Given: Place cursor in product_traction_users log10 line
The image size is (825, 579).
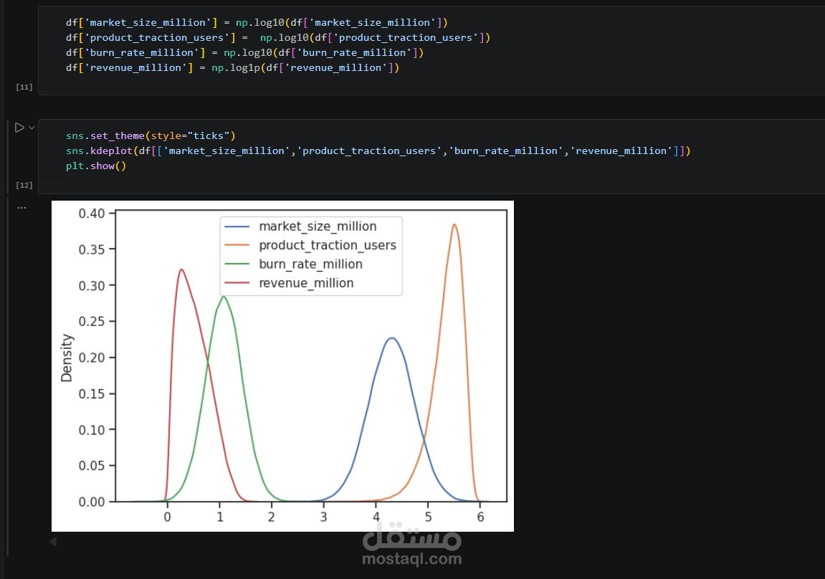Looking at the screenshot, I should (278, 38).
